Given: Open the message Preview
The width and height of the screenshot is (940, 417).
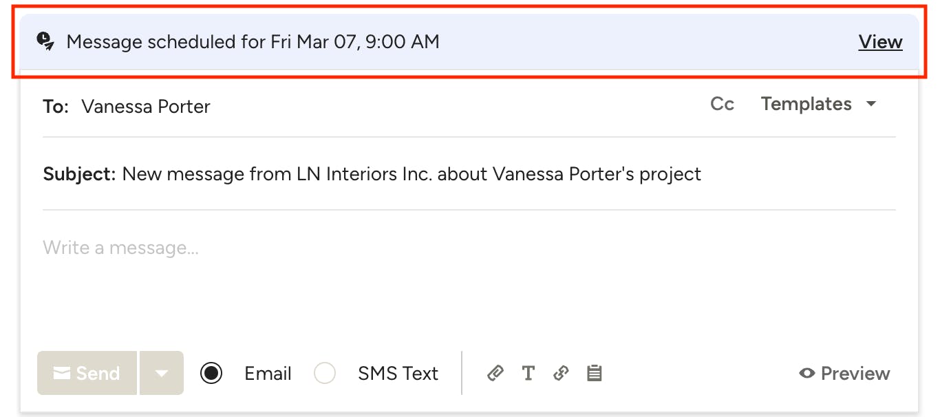Looking at the screenshot, I should click(x=844, y=374).
